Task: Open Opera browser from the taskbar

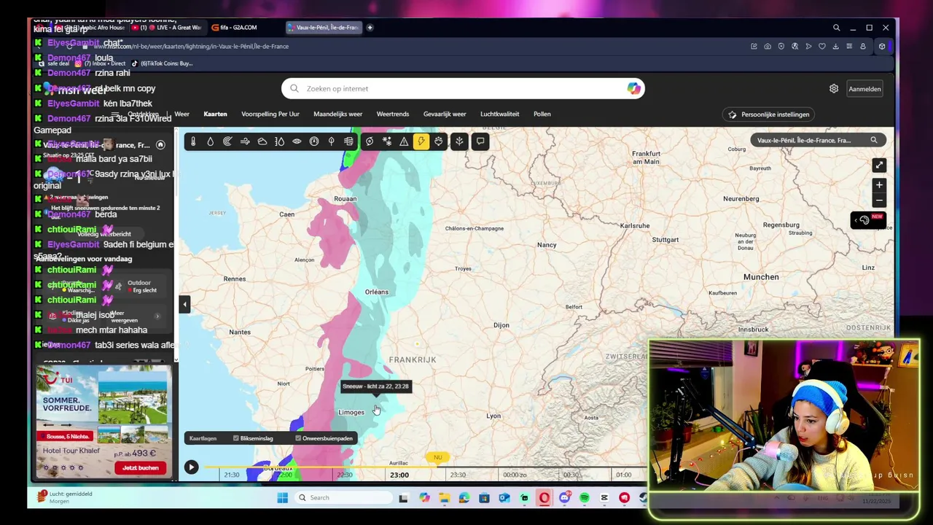Action: pyautogui.click(x=544, y=498)
